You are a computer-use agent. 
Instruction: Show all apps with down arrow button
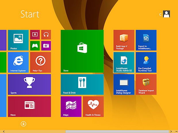(x=24, y=124)
